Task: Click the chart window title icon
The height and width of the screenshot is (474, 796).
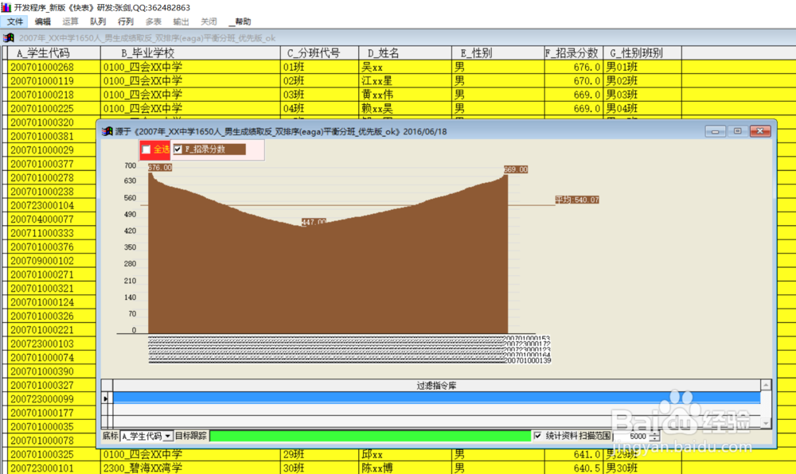Action: 107,131
